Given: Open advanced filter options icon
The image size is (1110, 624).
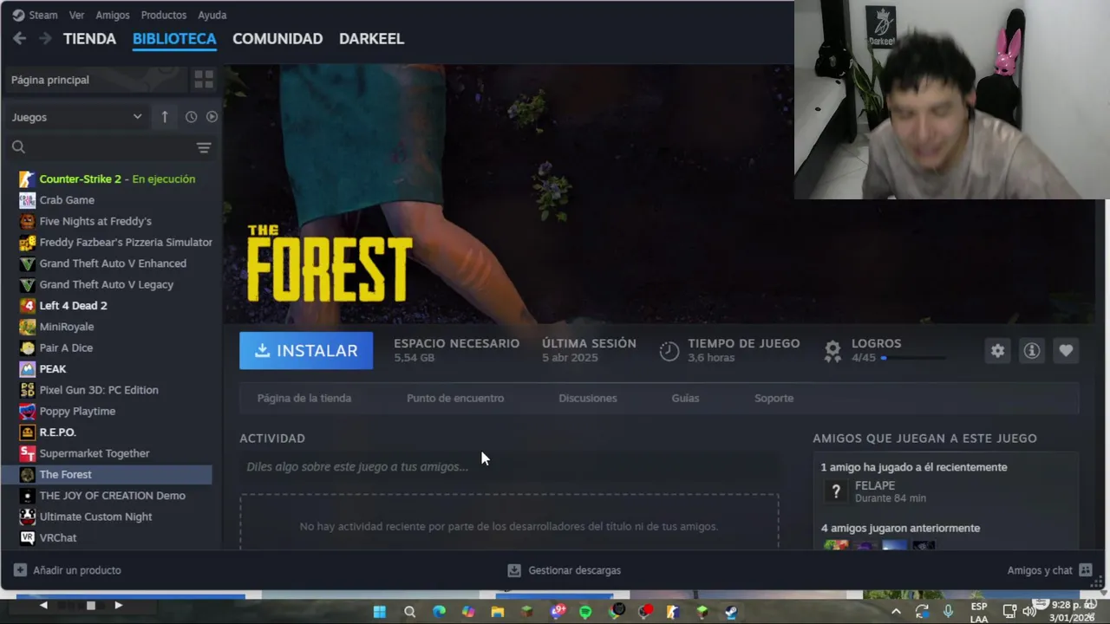Looking at the screenshot, I should (x=204, y=147).
